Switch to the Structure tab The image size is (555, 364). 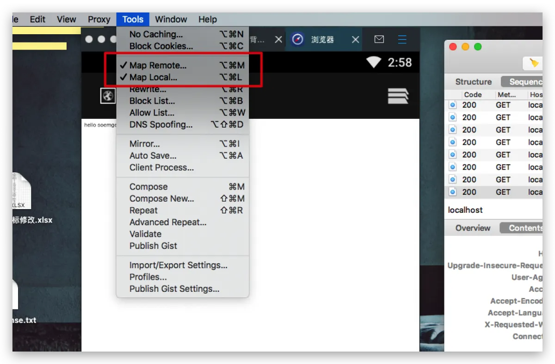pos(473,82)
